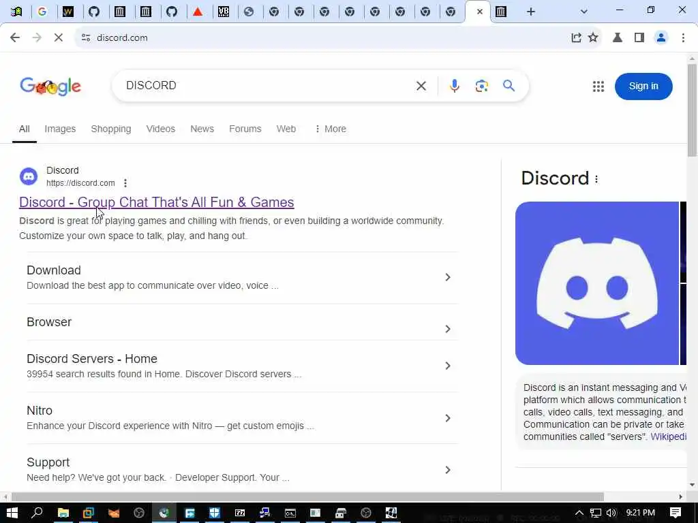Open the 7z app in taskbar

click(x=240, y=513)
